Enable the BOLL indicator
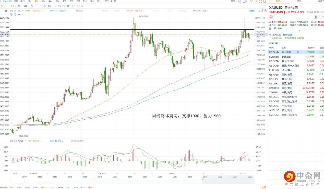The height and width of the screenshot is (189, 324). click(19, 187)
